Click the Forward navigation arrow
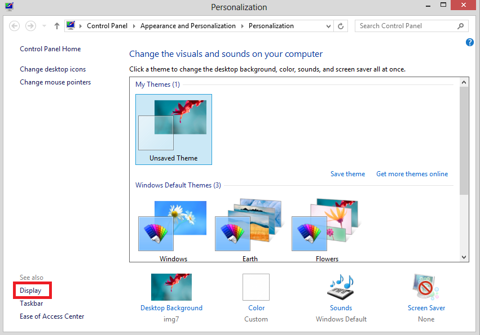Screen dimensions: 480x335 [30, 26]
